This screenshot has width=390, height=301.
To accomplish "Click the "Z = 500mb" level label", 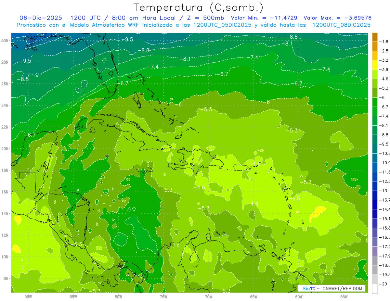I will pyautogui.click(x=206, y=18).
